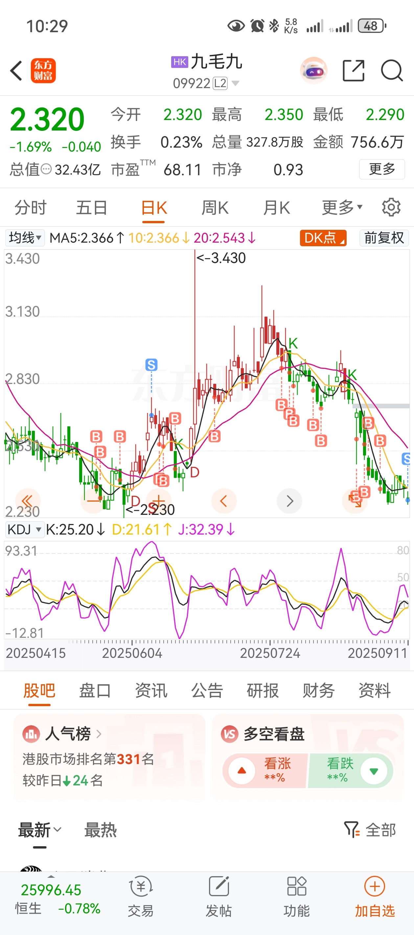The width and height of the screenshot is (414, 935).
Task: Vote bearish with the down-arrow circle
Action: pos(374,771)
